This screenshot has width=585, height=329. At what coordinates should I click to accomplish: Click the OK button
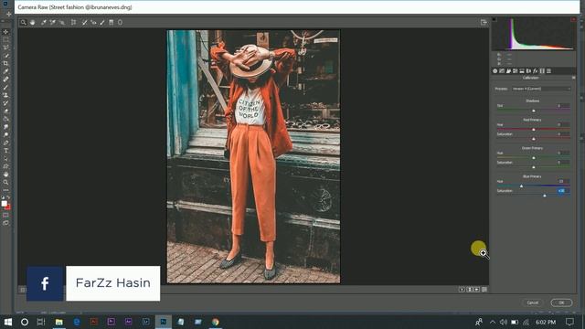(x=561, y=302)
